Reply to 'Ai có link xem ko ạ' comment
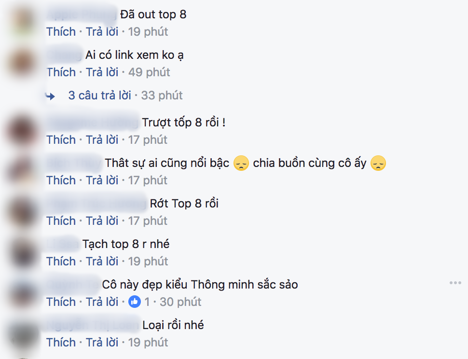 pyautogui.click(x=102, y=72)
